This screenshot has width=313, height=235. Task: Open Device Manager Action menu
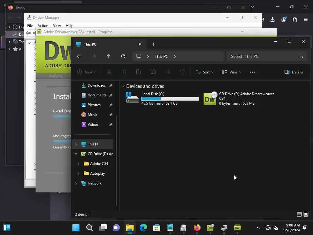pyautogui.click(x=43, y=26)
